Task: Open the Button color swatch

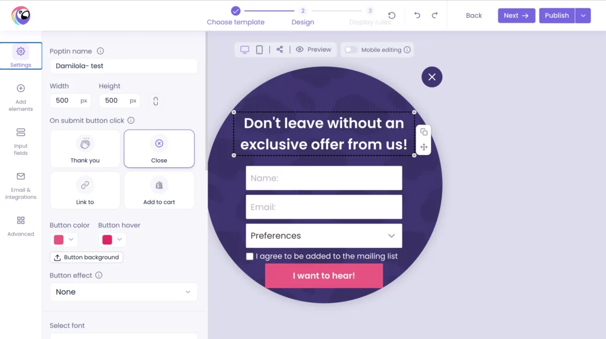Action: [59, 240]
